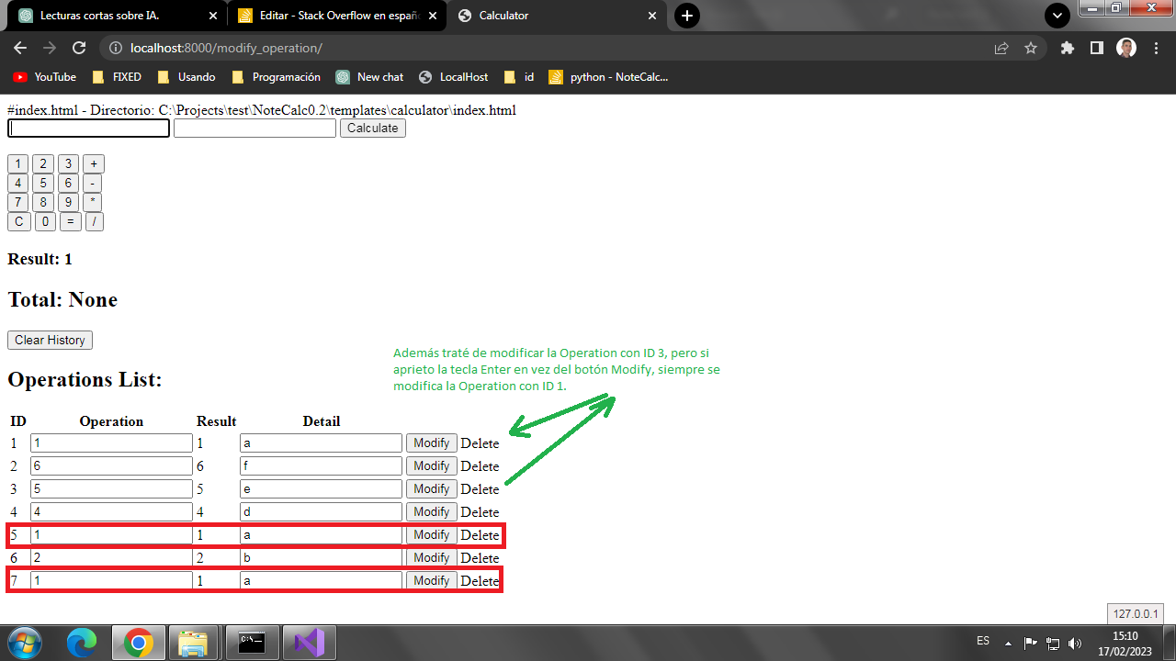Tap keypad digit 9
Screen dimensions: 1176x661
coord(68,202)
